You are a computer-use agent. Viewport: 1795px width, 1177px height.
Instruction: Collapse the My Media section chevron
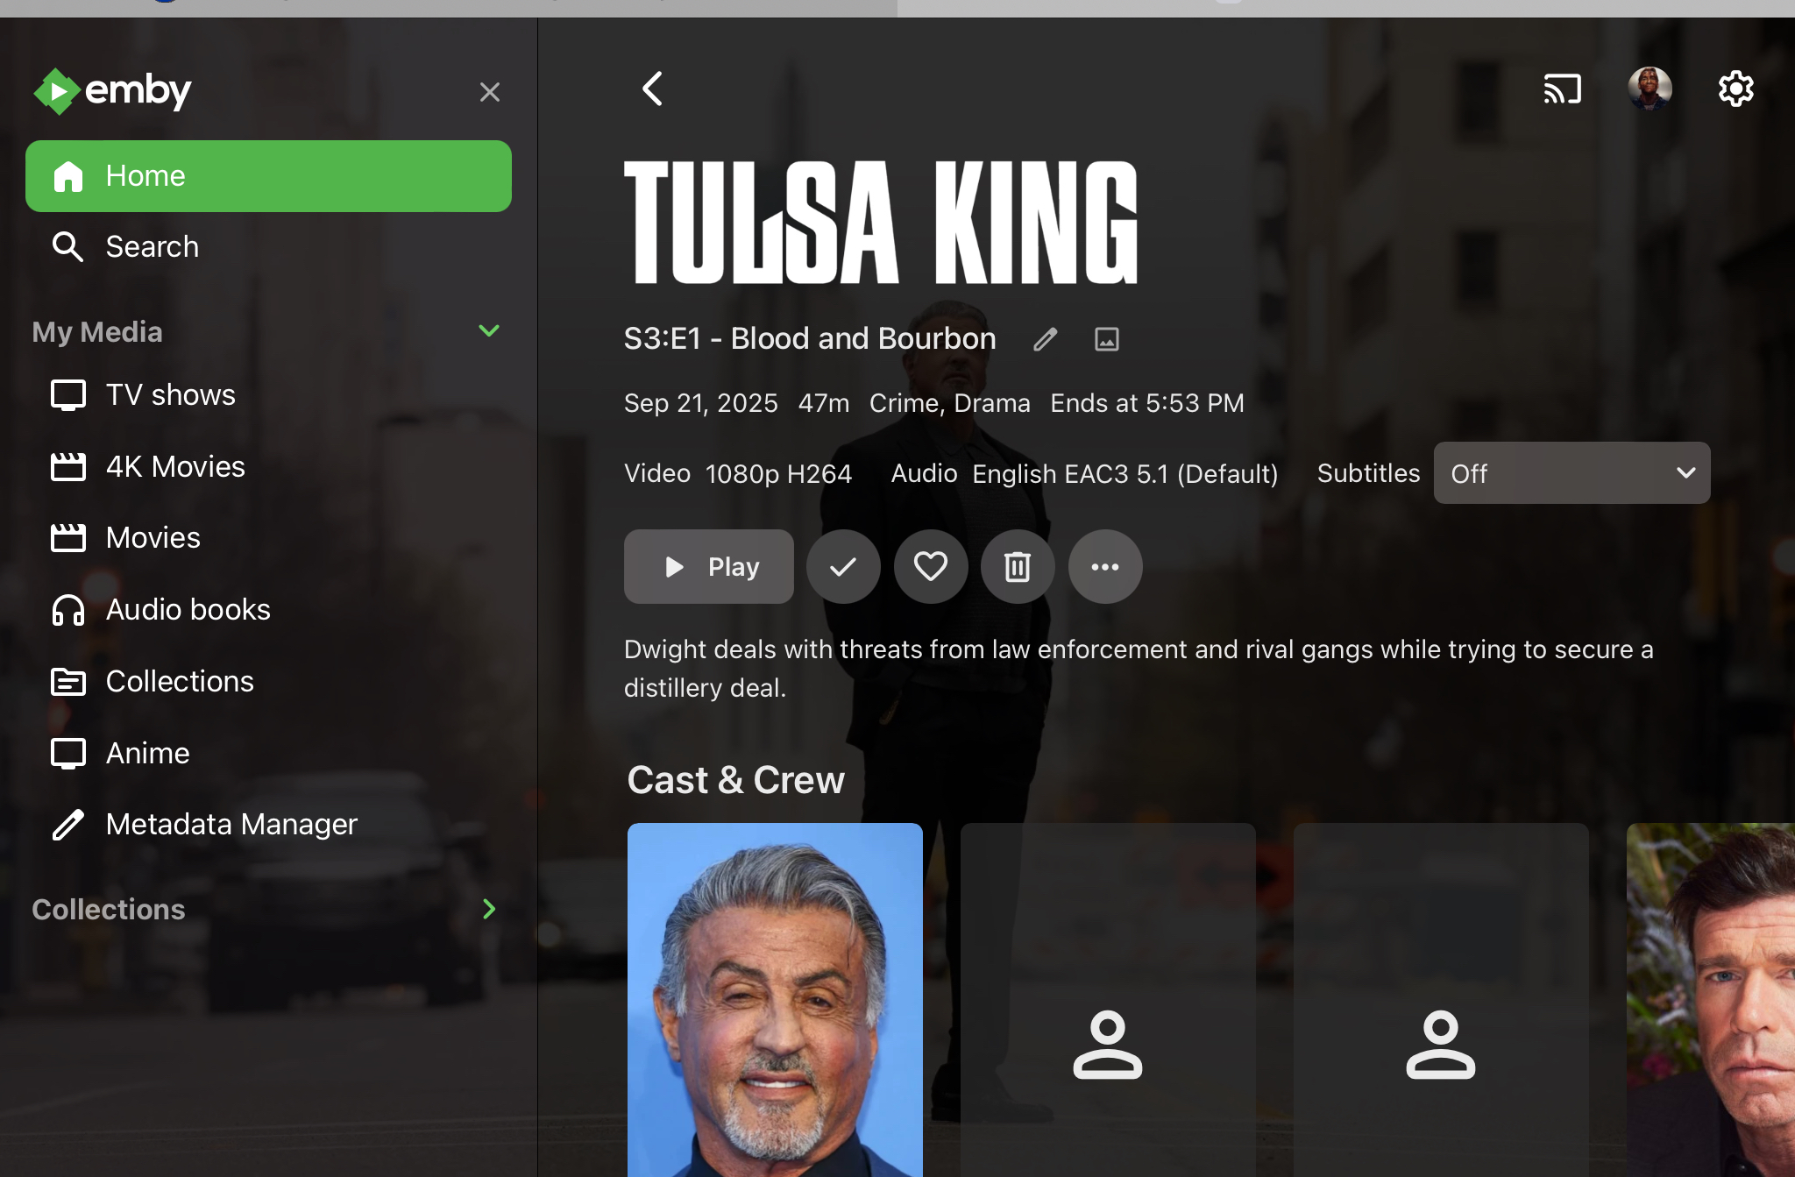489,331
